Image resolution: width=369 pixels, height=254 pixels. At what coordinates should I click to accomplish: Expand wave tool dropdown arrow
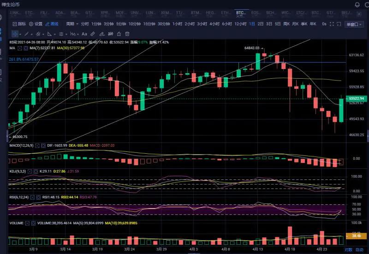coord(78,35)
